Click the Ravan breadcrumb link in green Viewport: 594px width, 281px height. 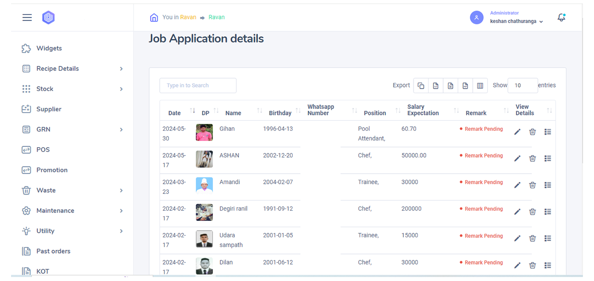(217, 17)
